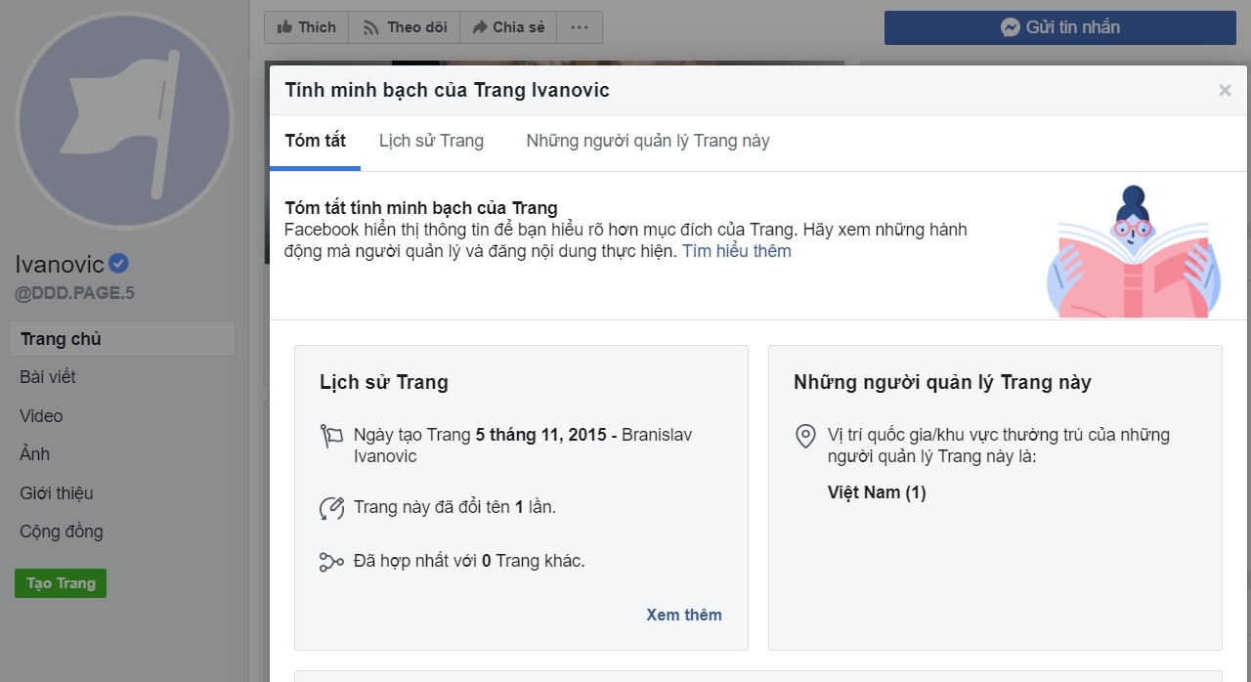Click the location pin icon for manager region
This screenshot has width=1251, height=682.
tap(804, 436)
